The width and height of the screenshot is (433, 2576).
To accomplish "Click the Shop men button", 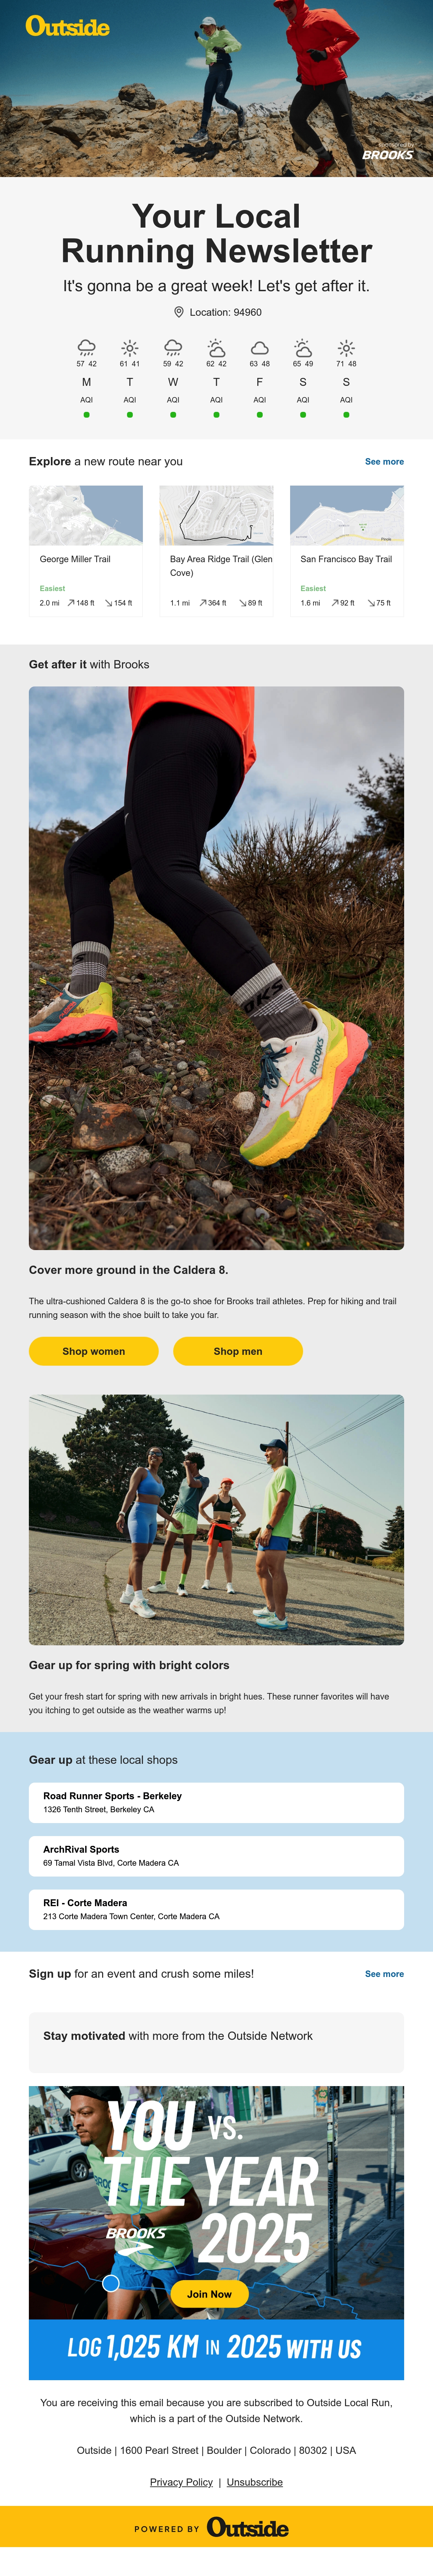I will click(x=237, y=1351).
